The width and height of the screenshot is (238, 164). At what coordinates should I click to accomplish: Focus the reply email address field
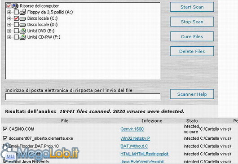[x=83, y=97]
